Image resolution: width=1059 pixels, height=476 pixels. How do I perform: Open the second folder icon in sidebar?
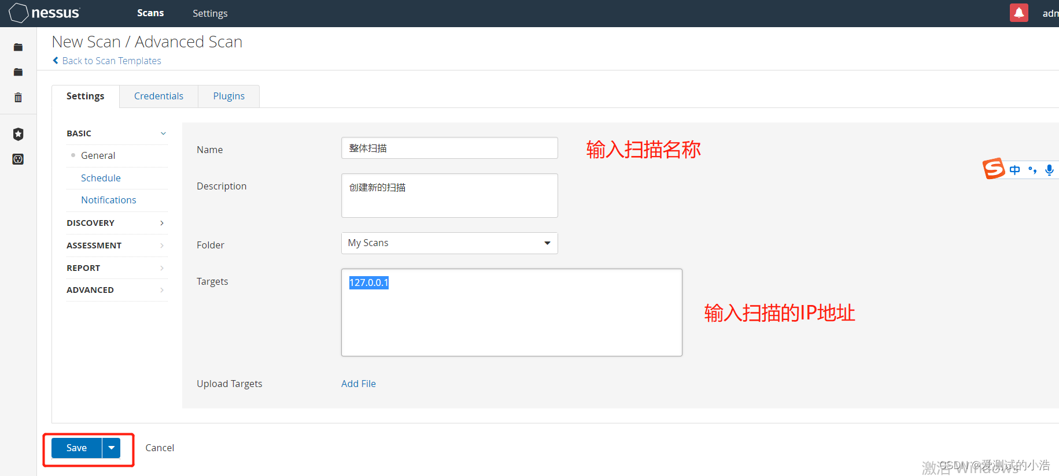[x=18, y=72]
